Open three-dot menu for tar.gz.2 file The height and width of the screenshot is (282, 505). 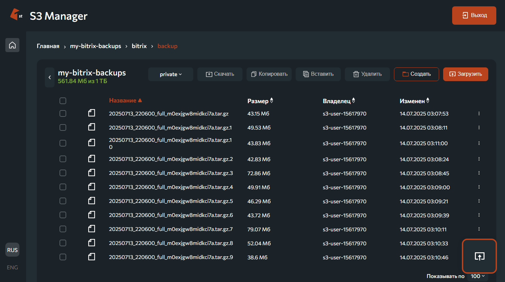479,159
